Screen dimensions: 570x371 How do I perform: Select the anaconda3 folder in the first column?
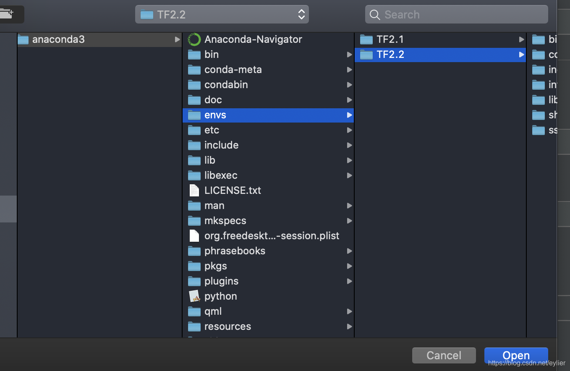click(84, 39)
